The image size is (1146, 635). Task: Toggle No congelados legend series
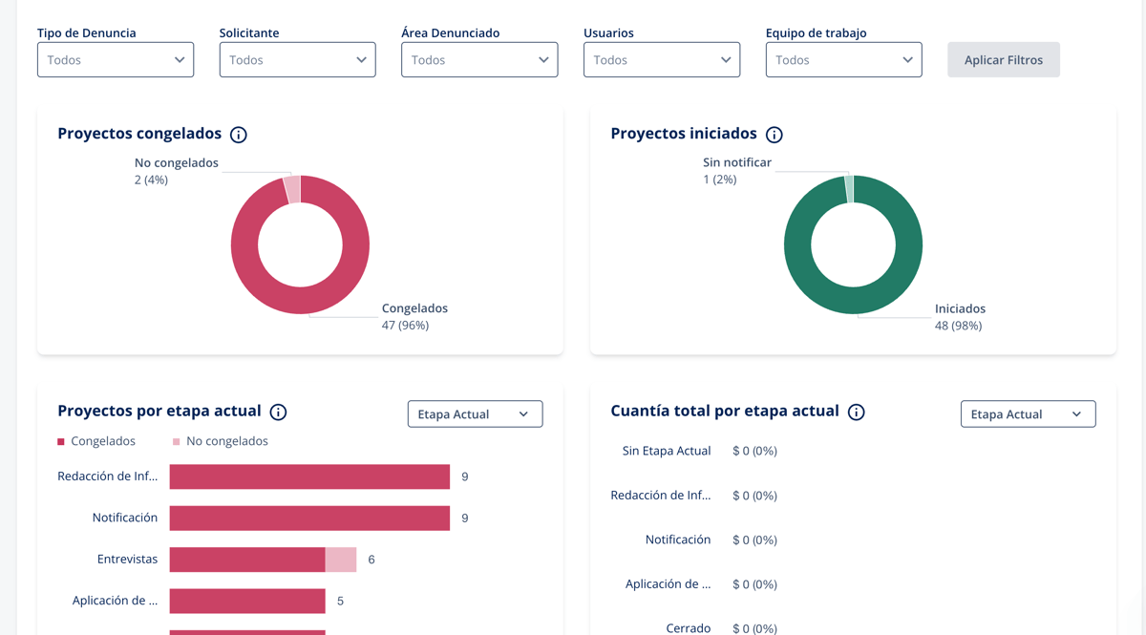[220, 441]
